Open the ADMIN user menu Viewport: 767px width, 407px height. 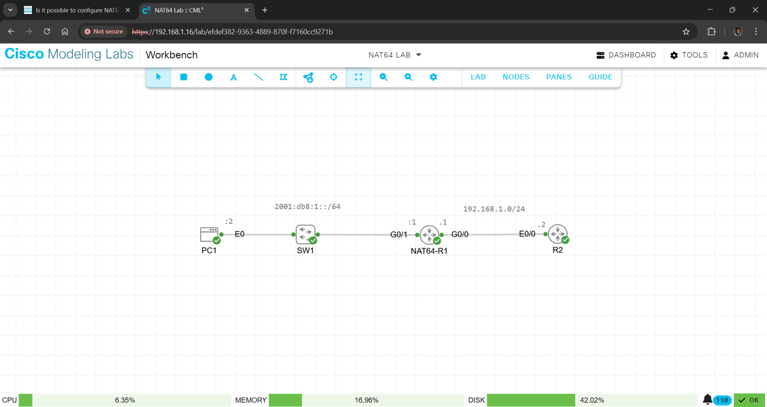coord(740,55)
